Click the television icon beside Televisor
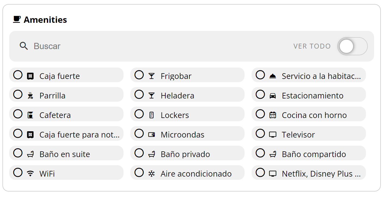The image size is (389, 198). click(272, 134)
